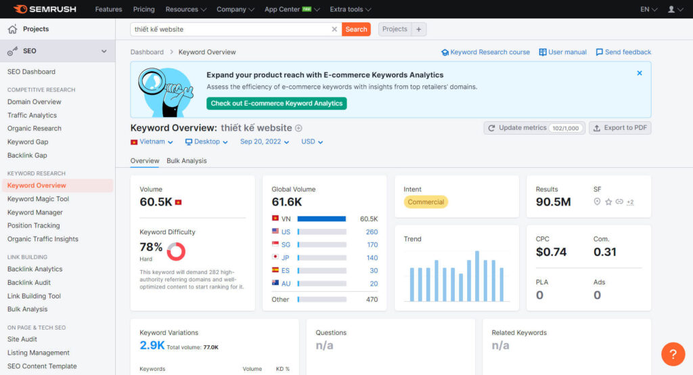The height and width of the screenshot is (375, 693).
Task: Clear the search box with X icon
Action: [334, 29]
